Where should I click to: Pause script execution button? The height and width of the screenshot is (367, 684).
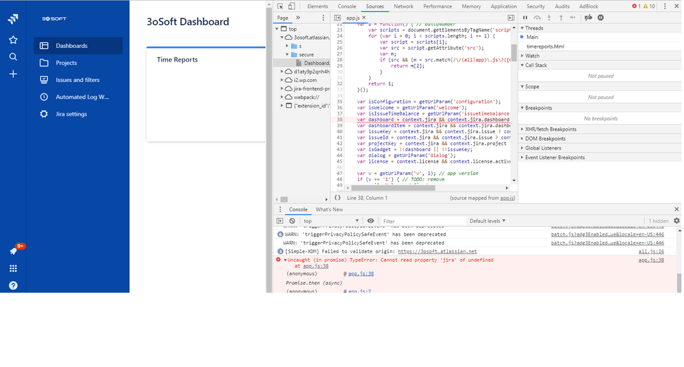[525, 17]
